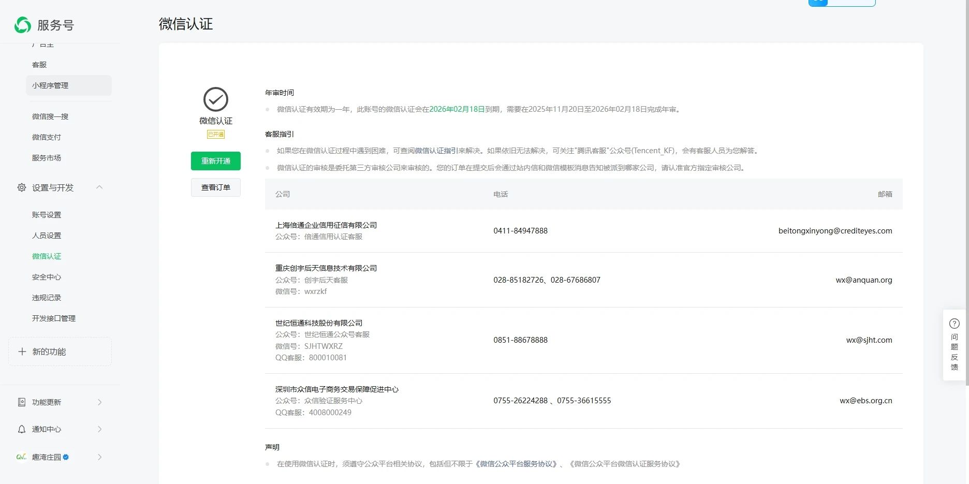The image size is (969, 484).
Task: Open 《微信公众平台服务协议》 link
Action: [x=517, y=464]
